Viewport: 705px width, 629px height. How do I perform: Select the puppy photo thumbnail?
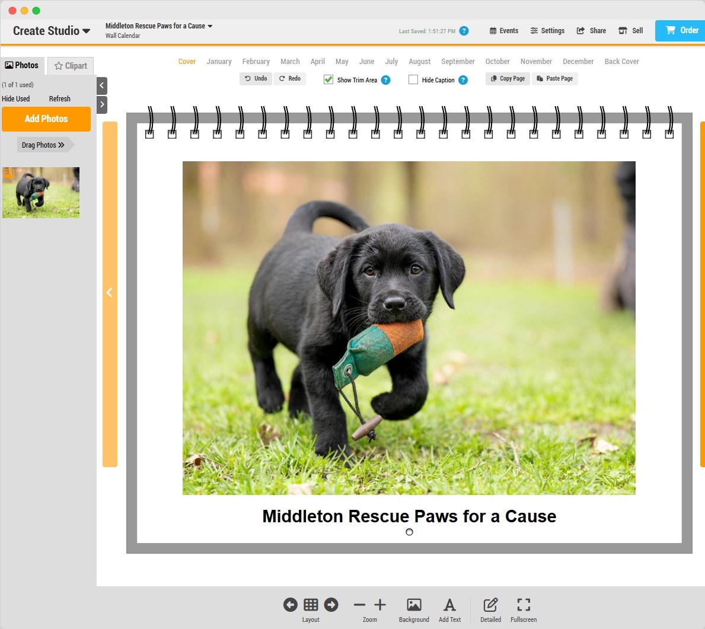[x=41, y=193]
